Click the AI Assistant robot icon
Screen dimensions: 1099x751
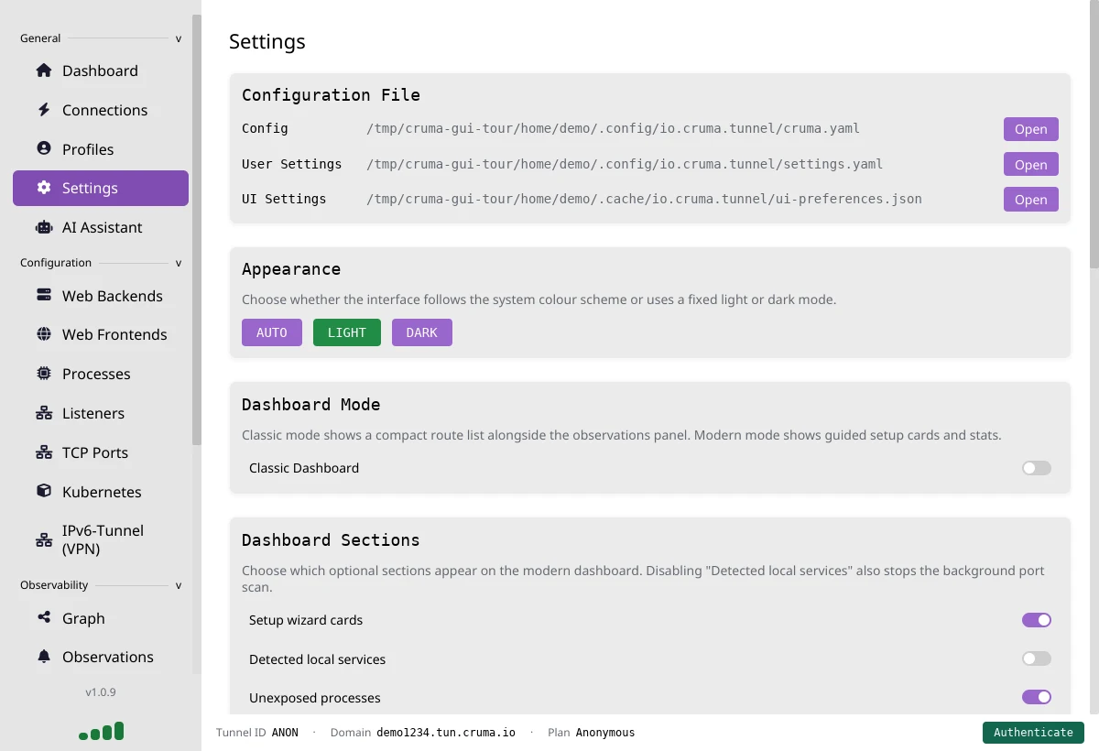pyautogui.click(x=44, y=227)
